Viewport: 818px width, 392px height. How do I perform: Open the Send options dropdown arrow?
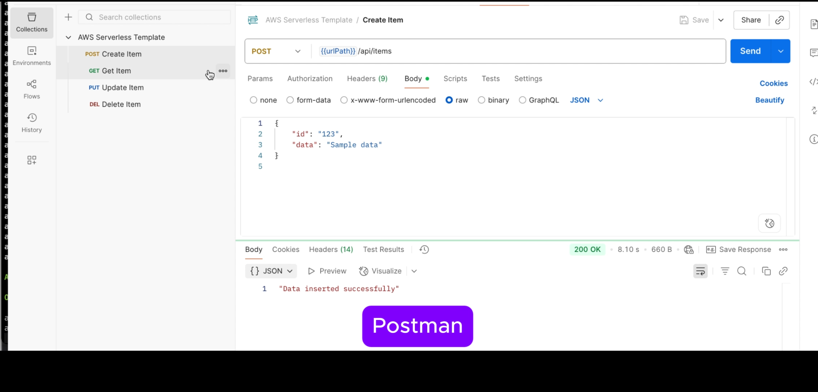780,51
